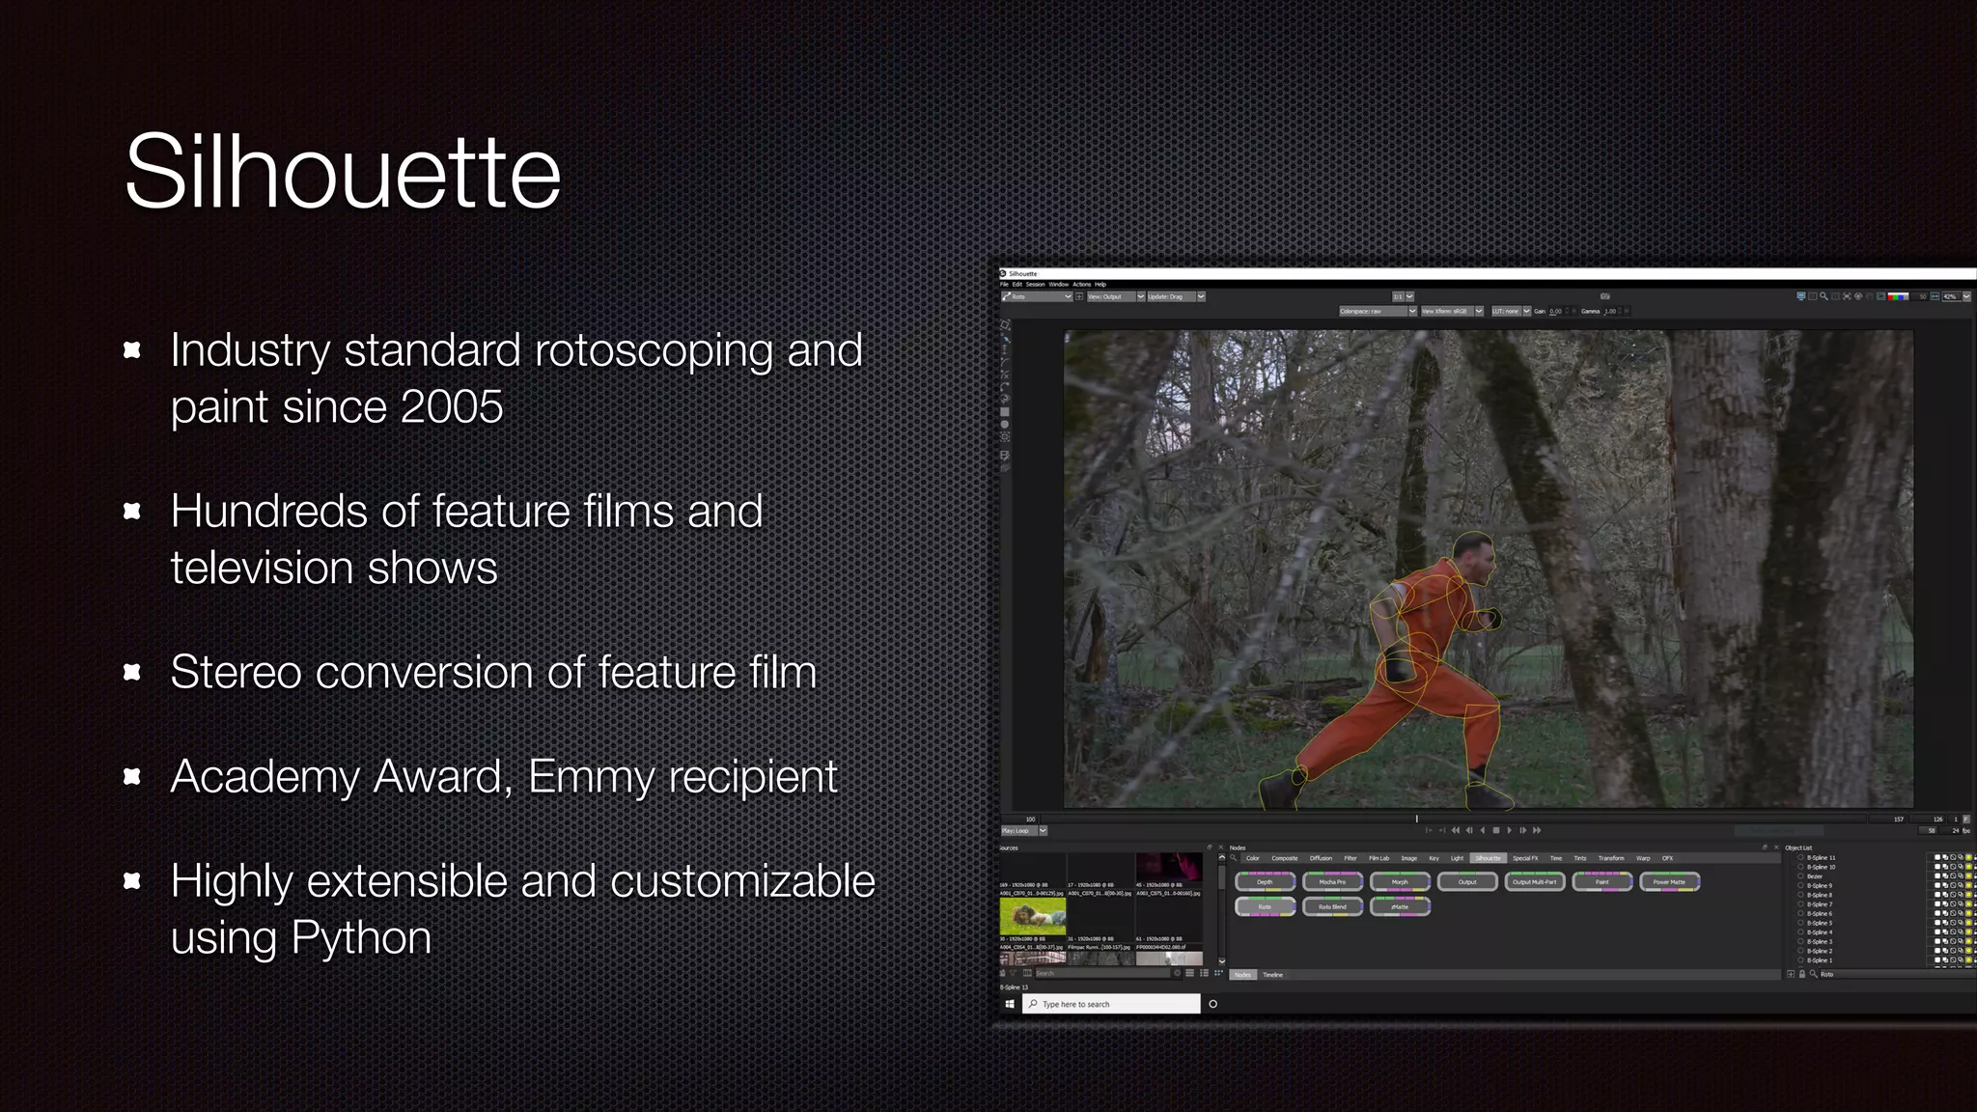Expand the View Output dropdown

pos(1140,296)
